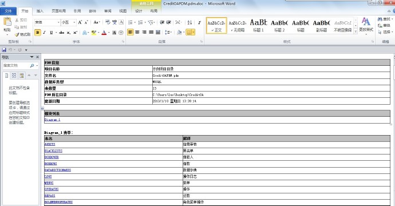
Task: Grow font size with the large A
Action: tap(80, 22)
